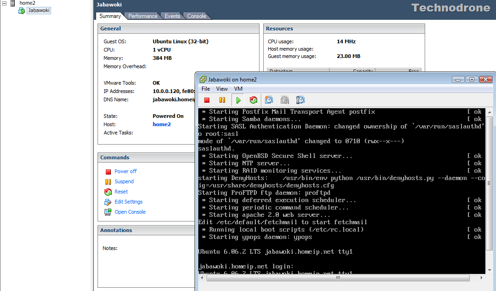
Task: Click the Capacity column header in Resources
Action: point(352,70)
